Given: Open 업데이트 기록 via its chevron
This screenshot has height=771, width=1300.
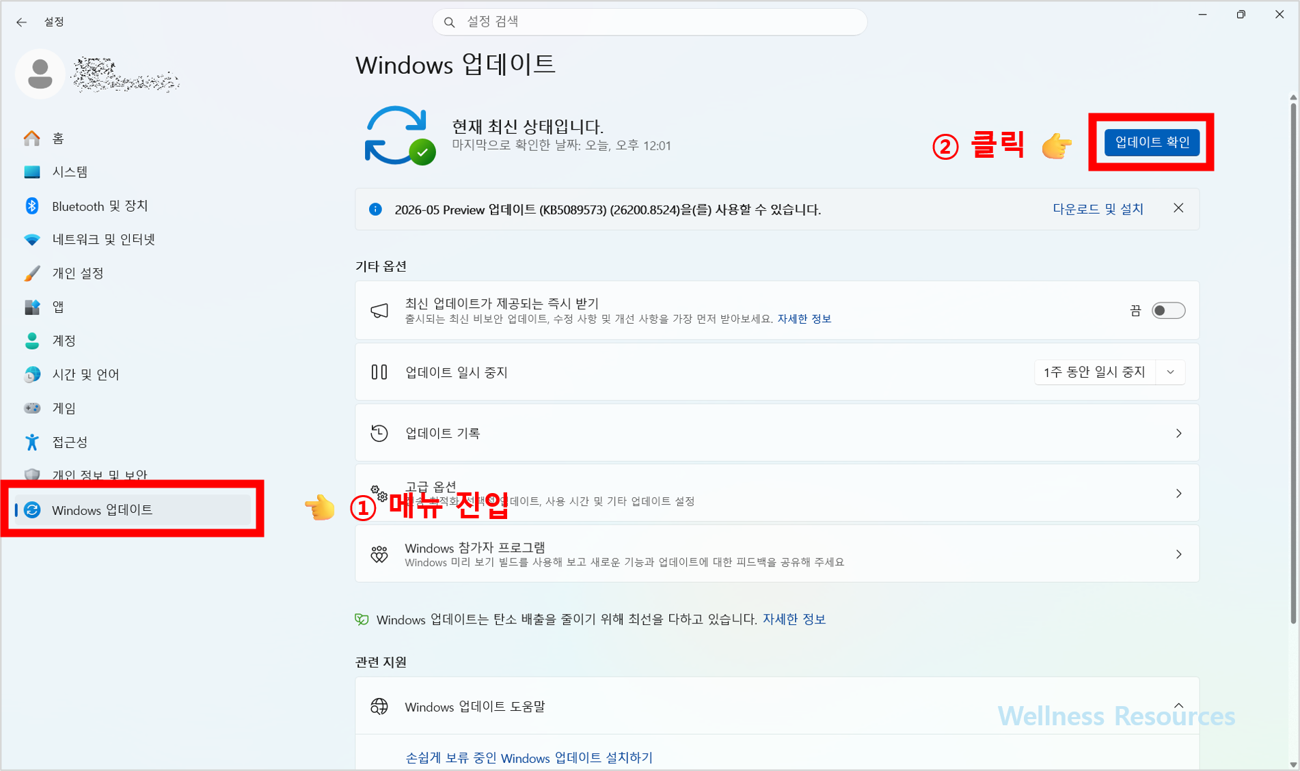Looking at the screenshot, I should tap(1179, 433).
